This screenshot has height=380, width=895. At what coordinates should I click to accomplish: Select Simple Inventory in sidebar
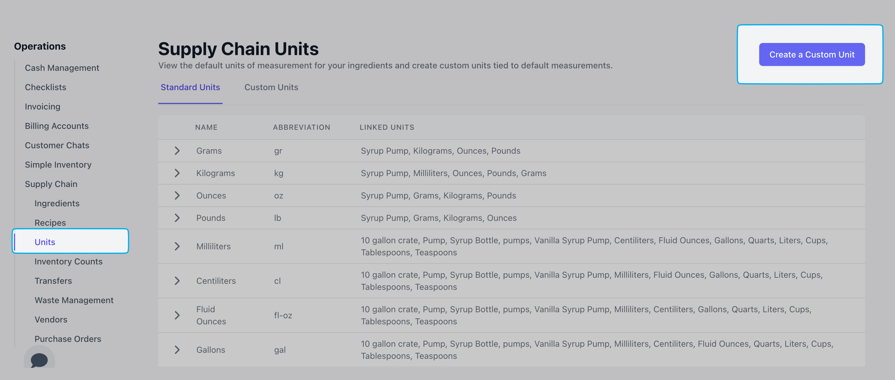(x=58, y=165)
